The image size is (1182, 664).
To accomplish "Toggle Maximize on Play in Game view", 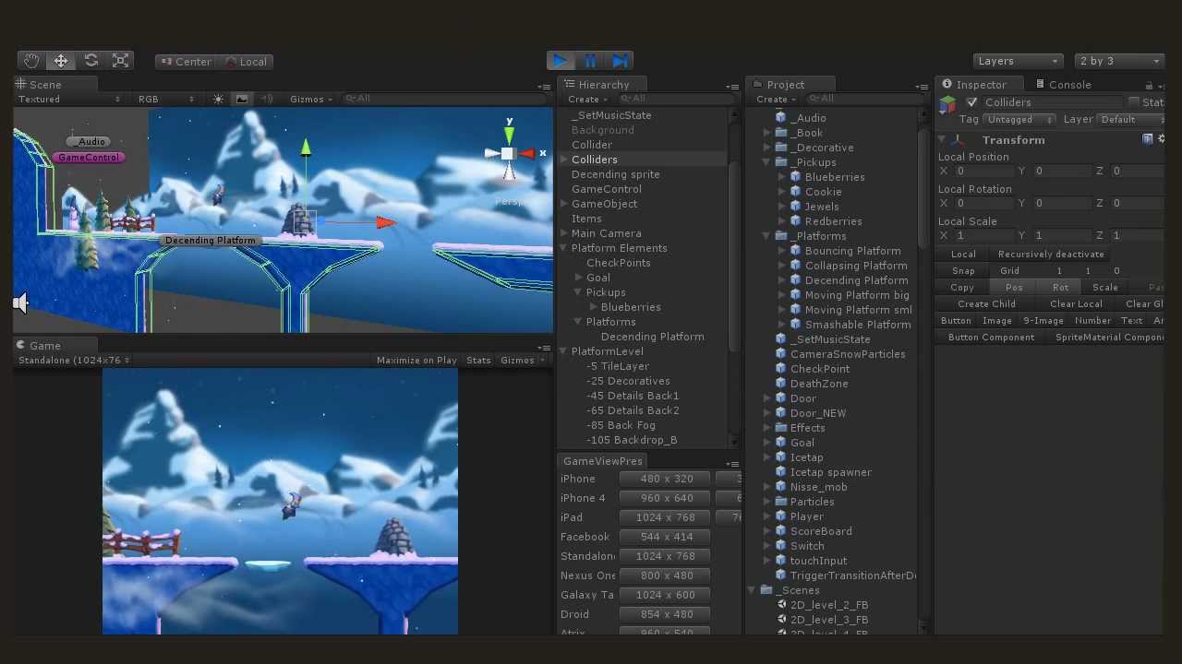I will pyautogui.click(x=416, y=360).
